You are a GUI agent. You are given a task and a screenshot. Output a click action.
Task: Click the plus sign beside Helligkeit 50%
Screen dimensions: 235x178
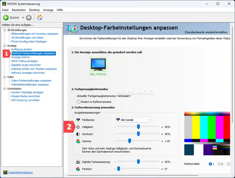tap(162, 127)
